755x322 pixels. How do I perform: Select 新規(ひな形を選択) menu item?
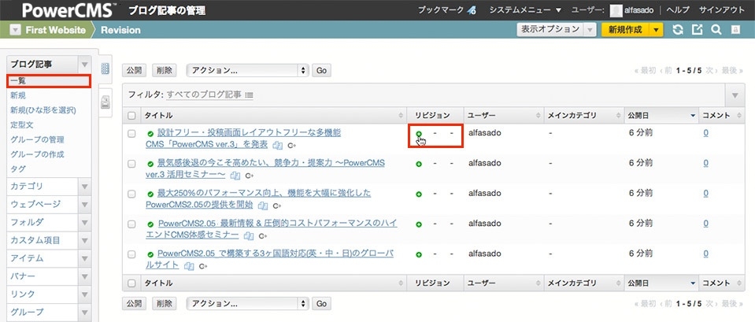pyautogui.click(x=43, y=110)
